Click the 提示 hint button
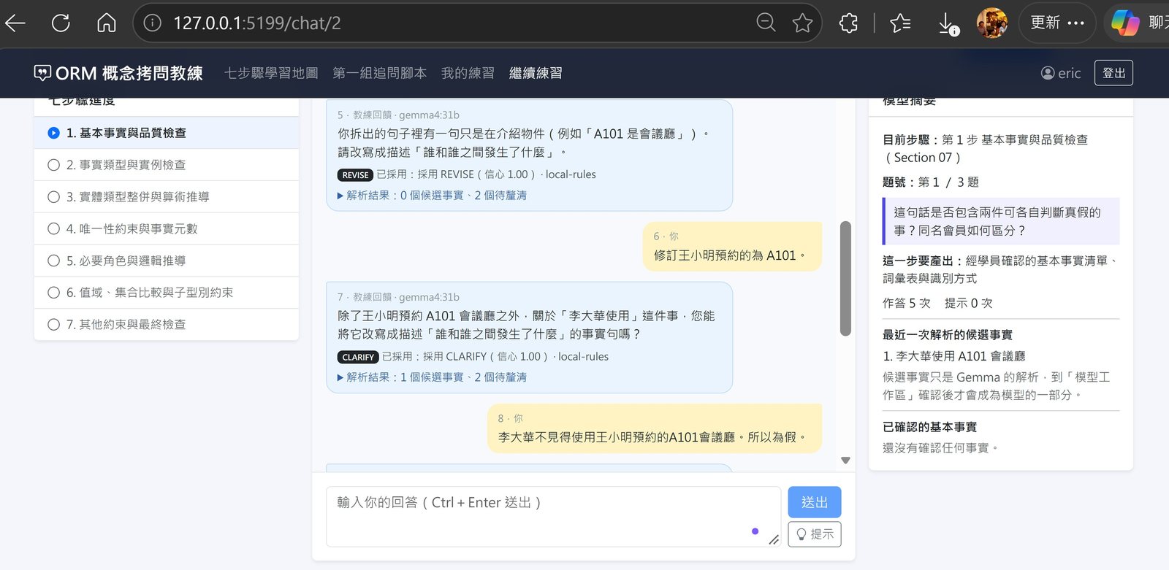 pos(815,534)
